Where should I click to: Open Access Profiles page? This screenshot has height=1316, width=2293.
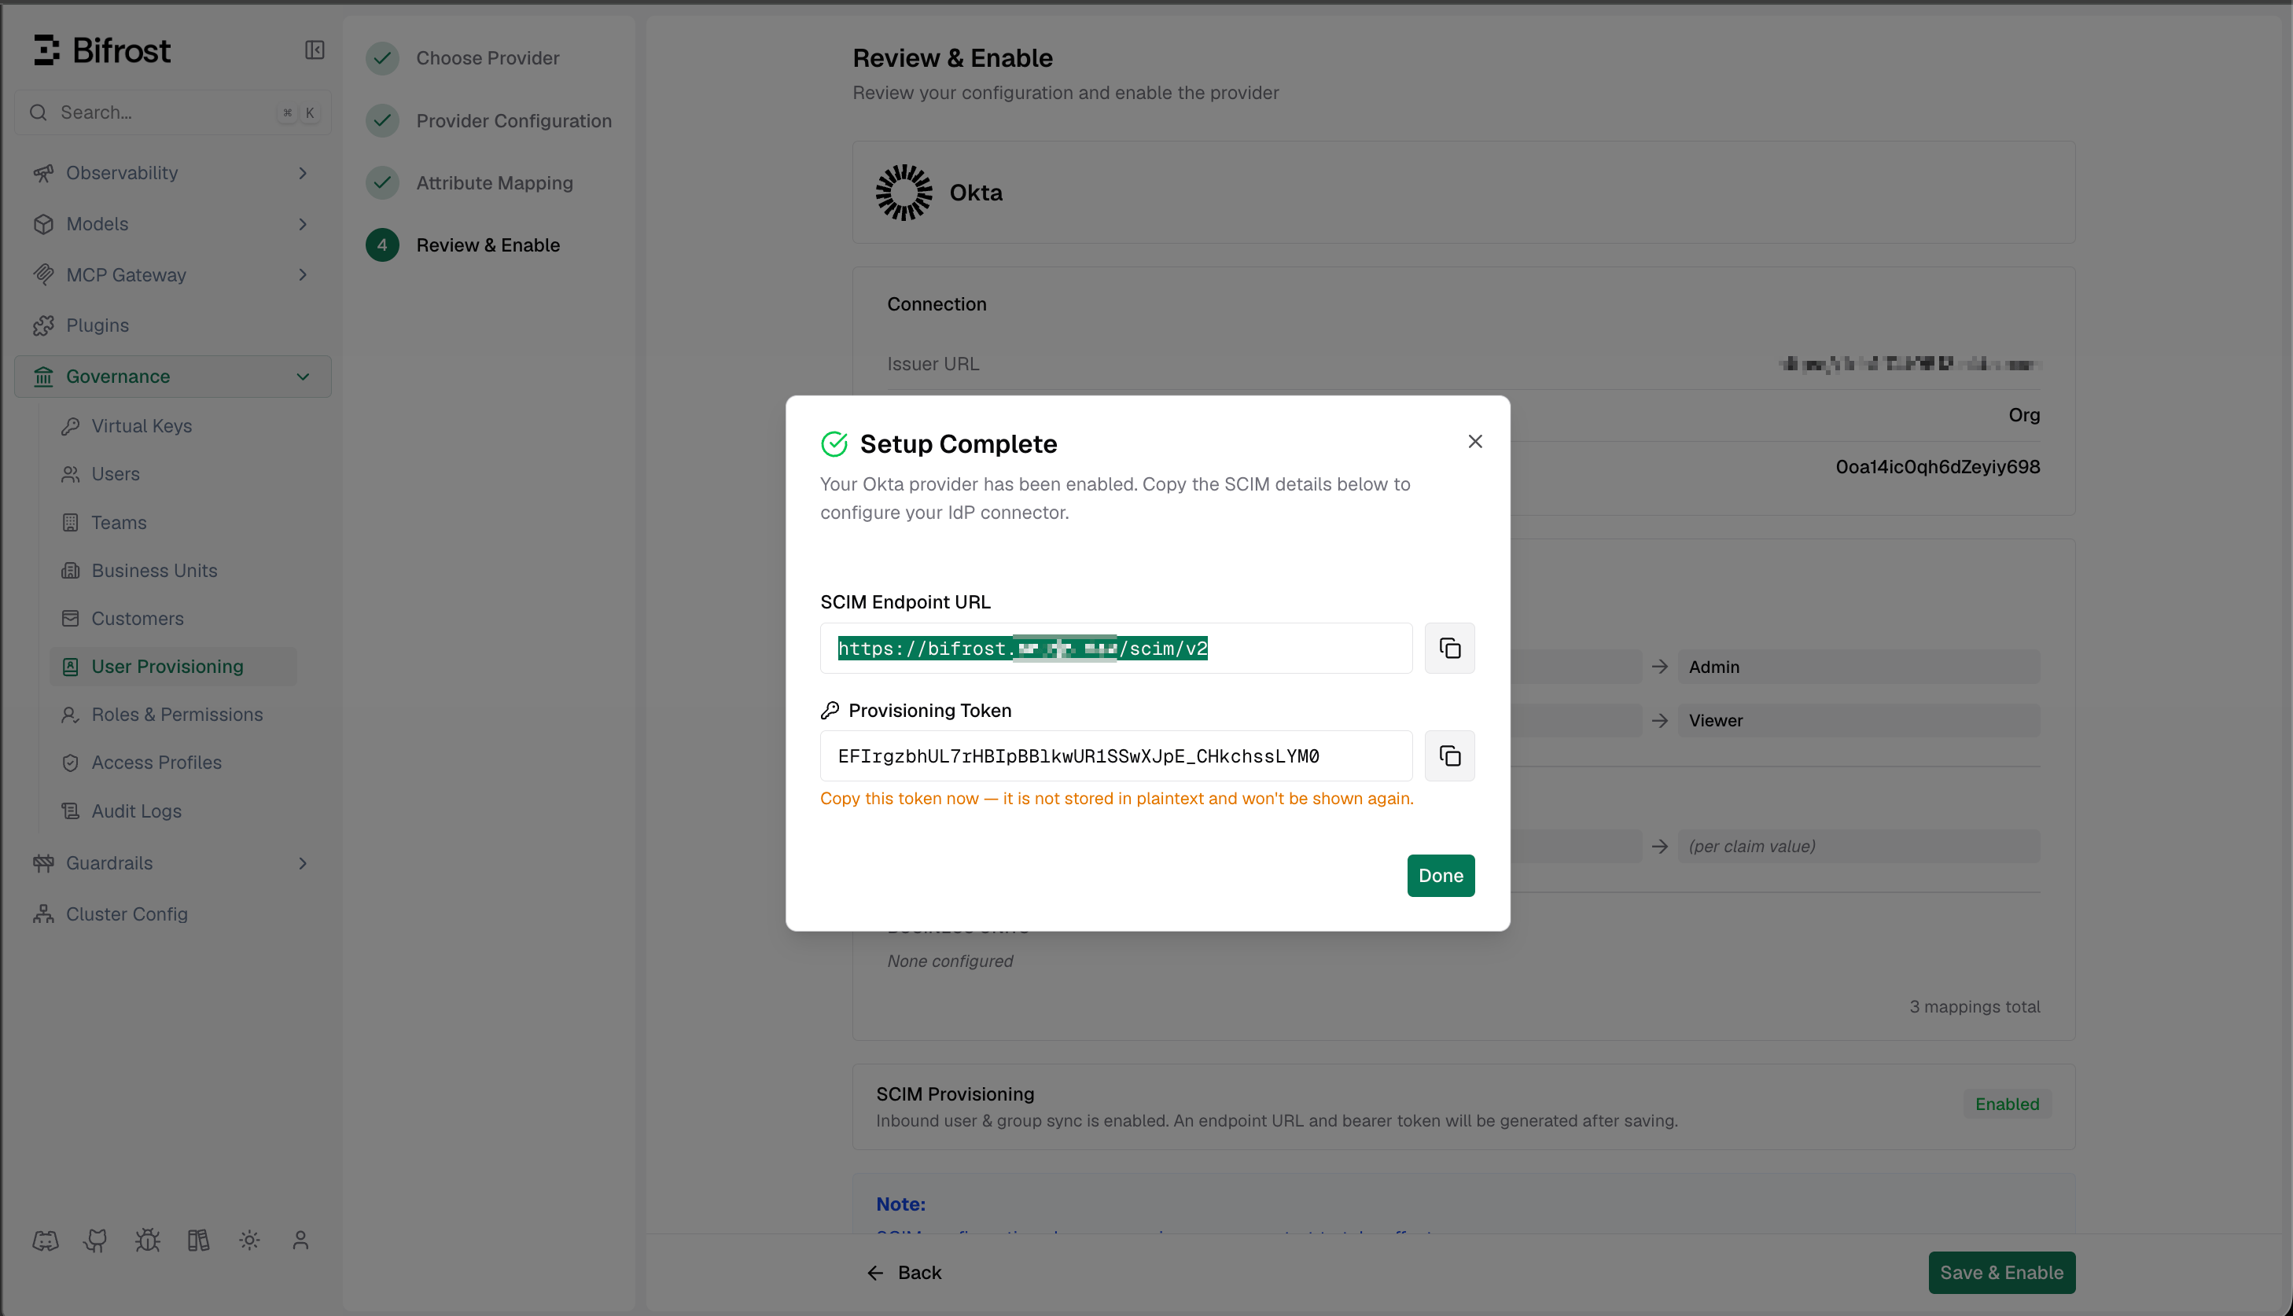click(x=173, y=762)
